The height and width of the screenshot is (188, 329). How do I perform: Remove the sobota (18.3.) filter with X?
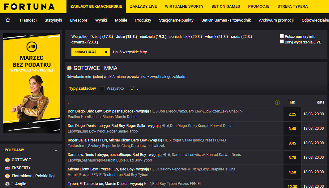click(106, 52)
